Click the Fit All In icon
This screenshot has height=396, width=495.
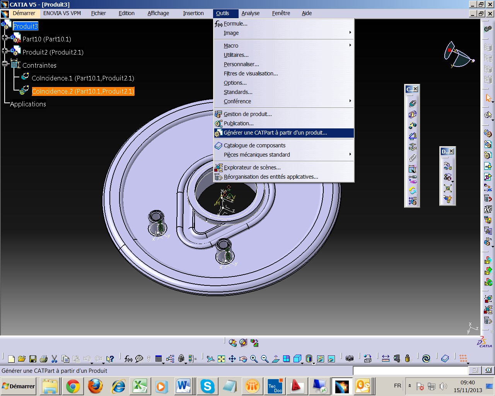pyautogui.click(x=221, y=359)
